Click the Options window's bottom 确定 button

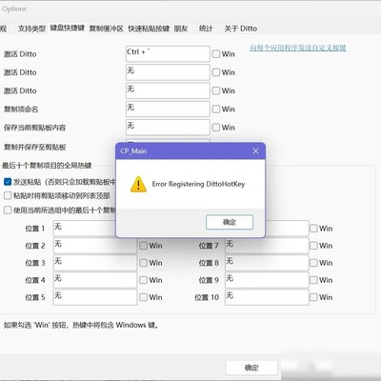coord(251,368)
